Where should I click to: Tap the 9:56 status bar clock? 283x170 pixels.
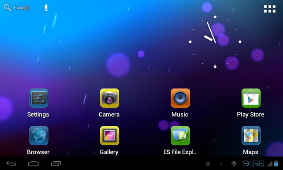pyautogui.click(x=253, y=163)
